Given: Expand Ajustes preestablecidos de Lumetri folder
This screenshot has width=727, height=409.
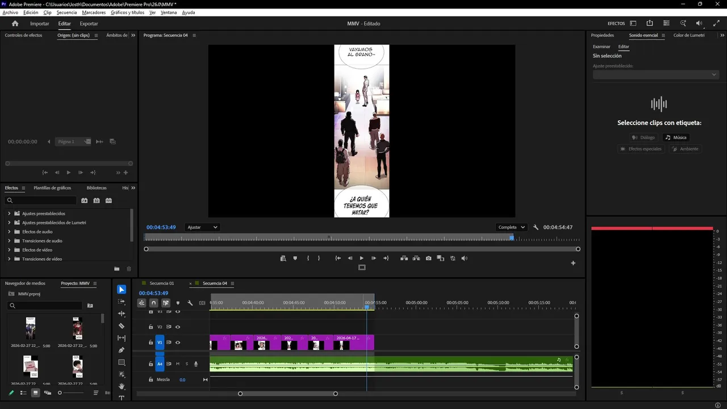Looking at the screenshot, I should click(9, 223).
